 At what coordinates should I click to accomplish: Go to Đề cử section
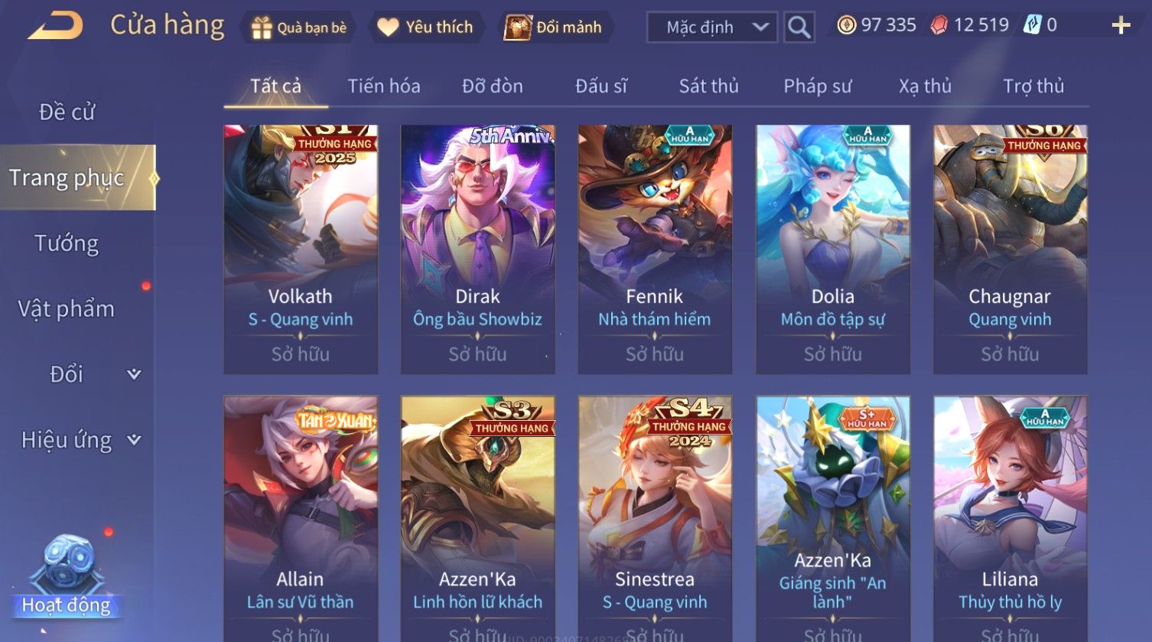pyautogui.click(x=67, y=112)
